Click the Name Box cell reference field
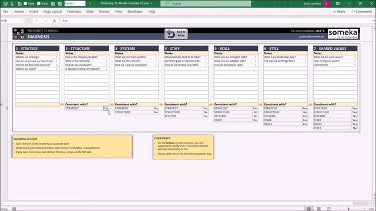This screenshot has height=211, width=376. 11,21
